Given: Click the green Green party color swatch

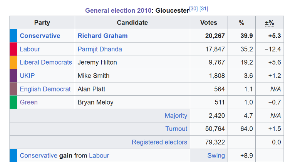Looking at the screenshot, I should pyautogui.click(x=13, y=102).
